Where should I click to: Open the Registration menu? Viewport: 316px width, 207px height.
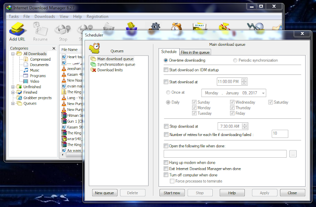pyautogui.click(x=97, y=16)
